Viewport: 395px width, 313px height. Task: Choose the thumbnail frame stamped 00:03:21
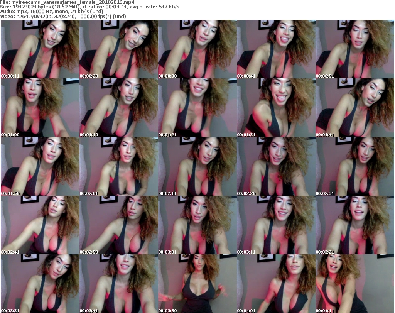tap(355, 225)
